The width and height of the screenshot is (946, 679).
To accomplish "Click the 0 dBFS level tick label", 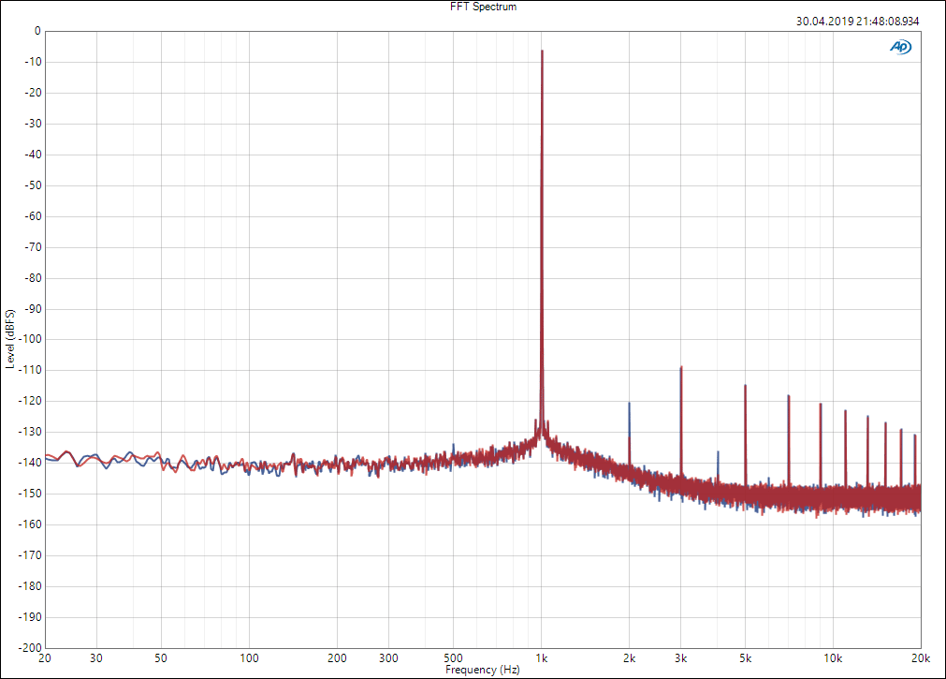I will [x=36, y=31].
